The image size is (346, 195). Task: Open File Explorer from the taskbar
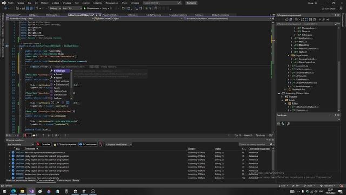coord(22,191)
